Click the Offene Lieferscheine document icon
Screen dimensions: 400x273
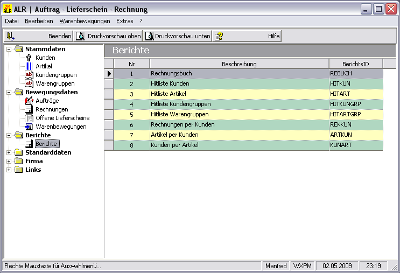coord(29,118)
